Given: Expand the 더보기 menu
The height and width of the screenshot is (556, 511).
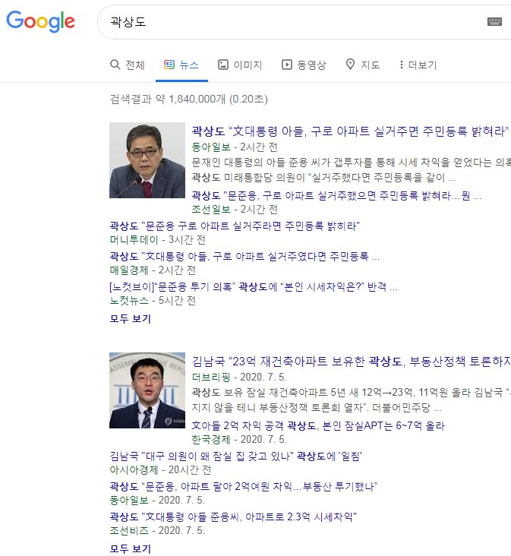Looking at the screenshot, I should [418, 65].
